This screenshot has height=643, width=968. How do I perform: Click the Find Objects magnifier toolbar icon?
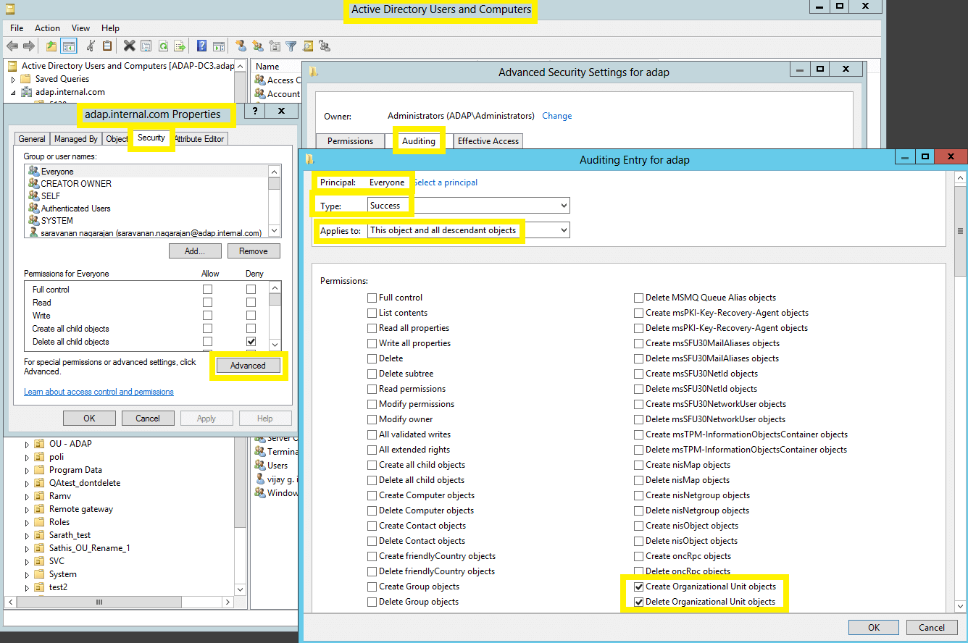pyautogui.click(x=308, y=46)
